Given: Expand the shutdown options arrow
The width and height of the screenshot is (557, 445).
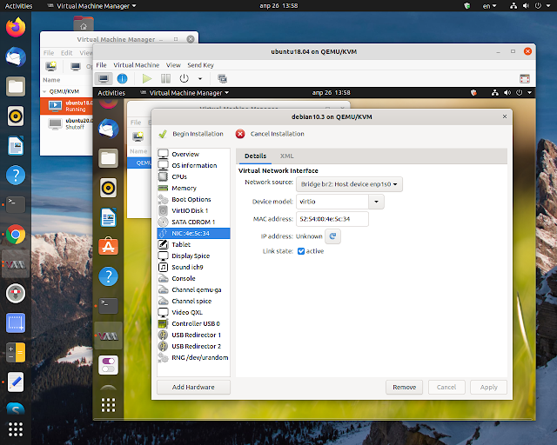Looking at the screenshot, I should pos(200,79).
